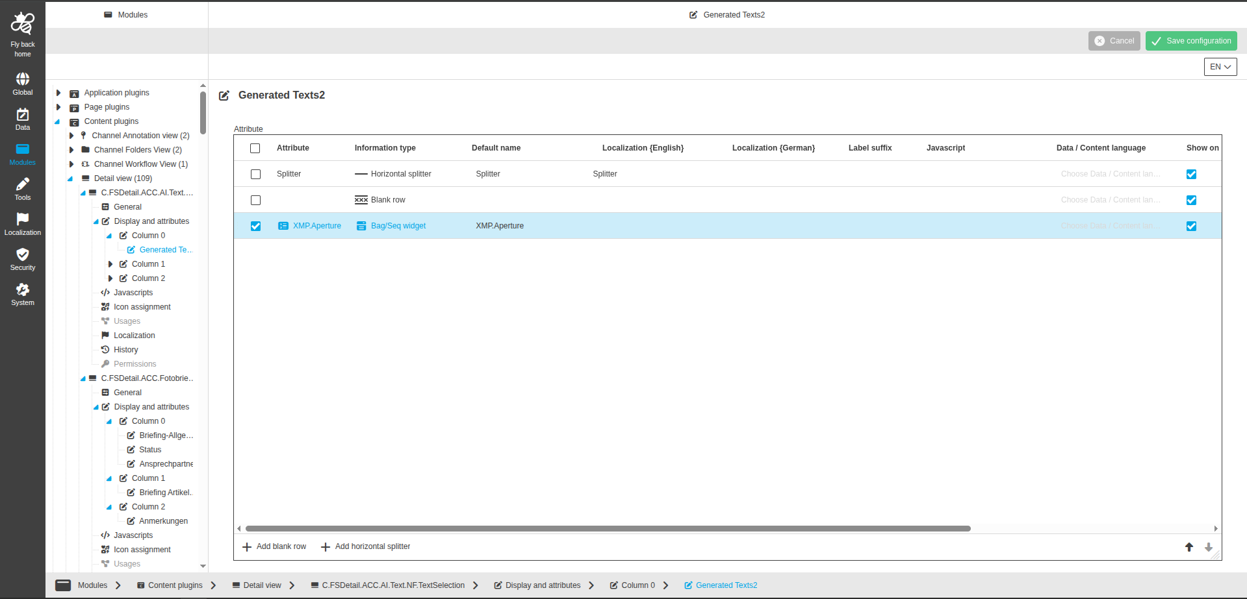Click Default name column header
Screen dimensions: 1247x599
click(496, 148)
